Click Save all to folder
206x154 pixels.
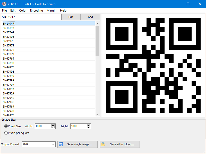[119, 144]
